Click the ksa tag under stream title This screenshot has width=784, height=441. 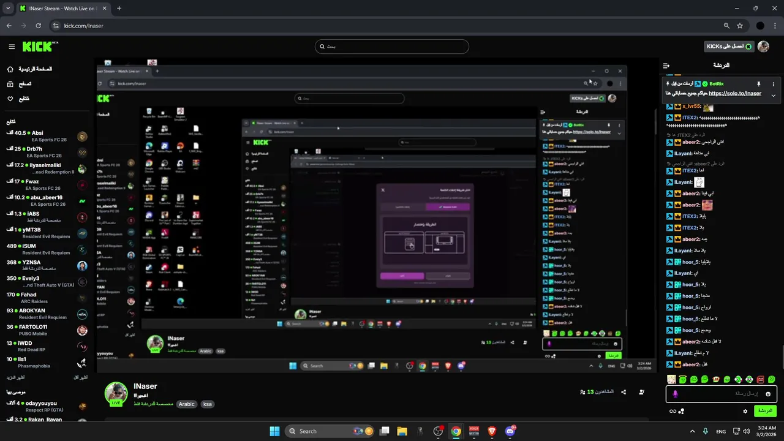pyautogui.click(x=207, y=404)
